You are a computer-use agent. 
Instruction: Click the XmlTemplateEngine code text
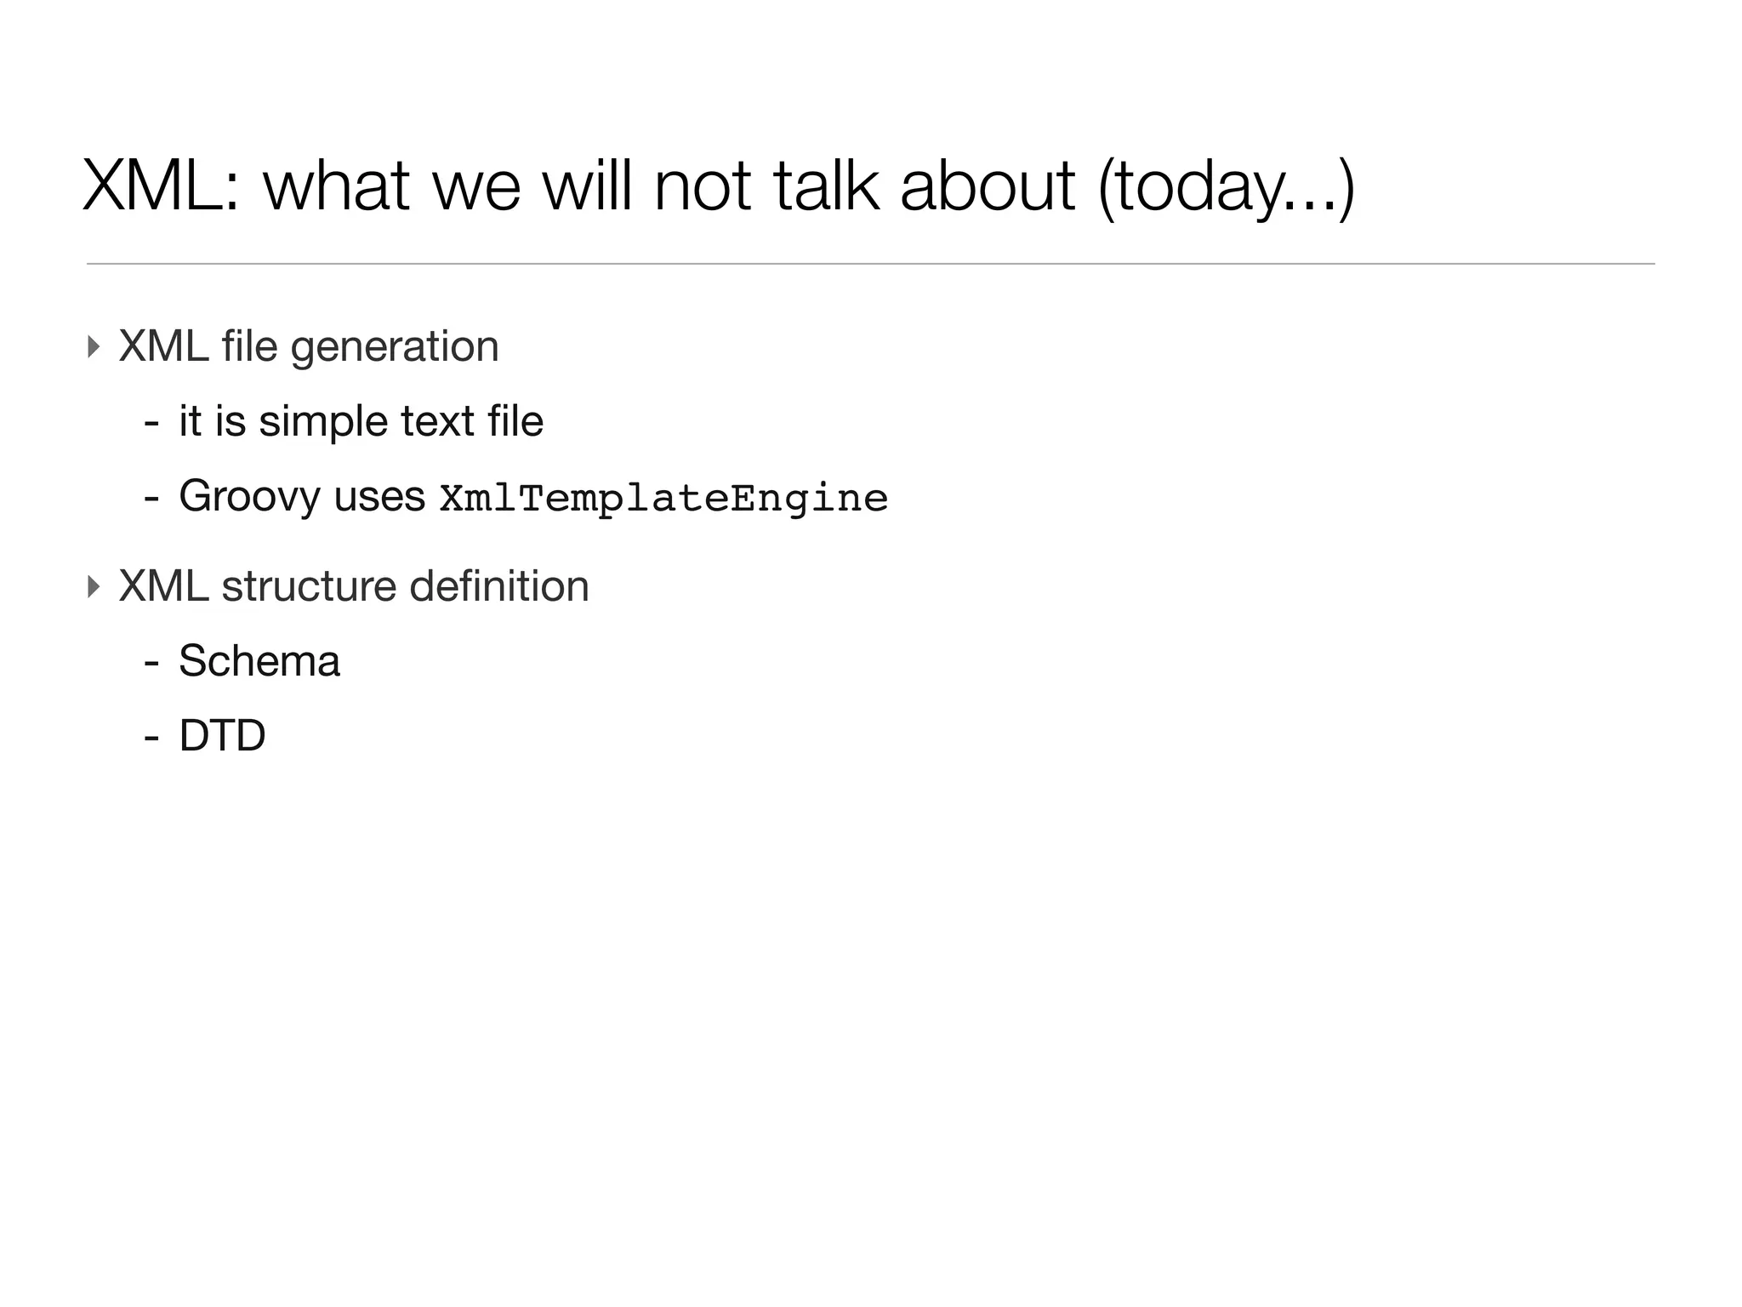[x=663, y=499]
